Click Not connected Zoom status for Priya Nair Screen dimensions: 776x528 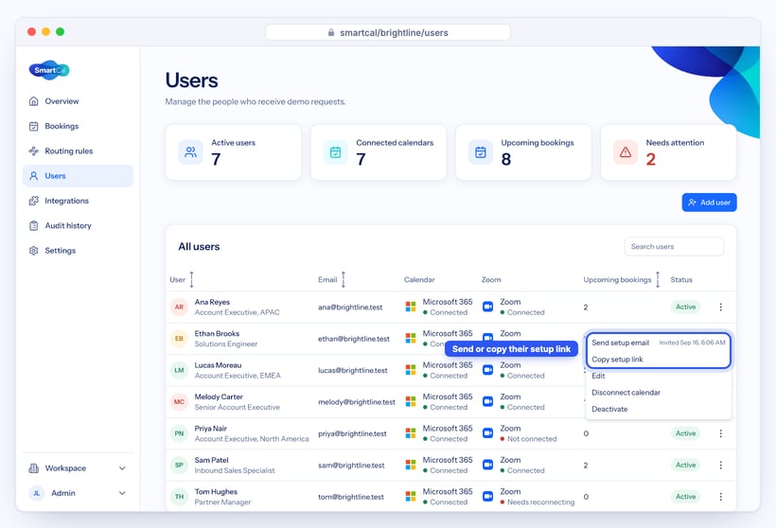528,439
